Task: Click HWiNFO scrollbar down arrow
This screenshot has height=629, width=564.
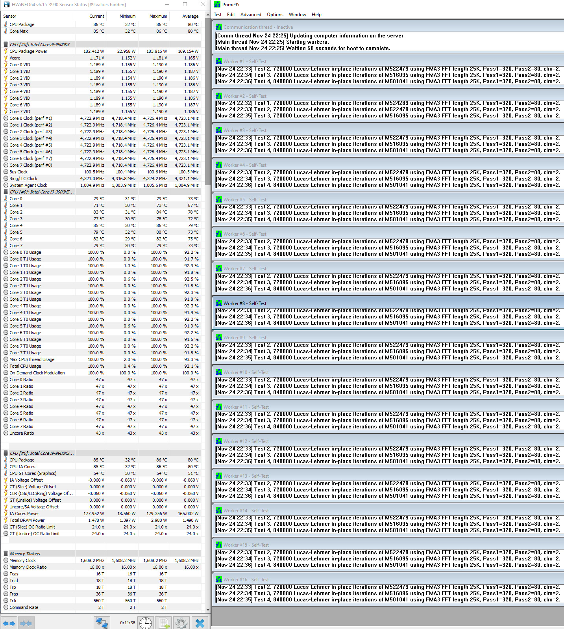Action: pyautogui.click(x=208, y=609)
